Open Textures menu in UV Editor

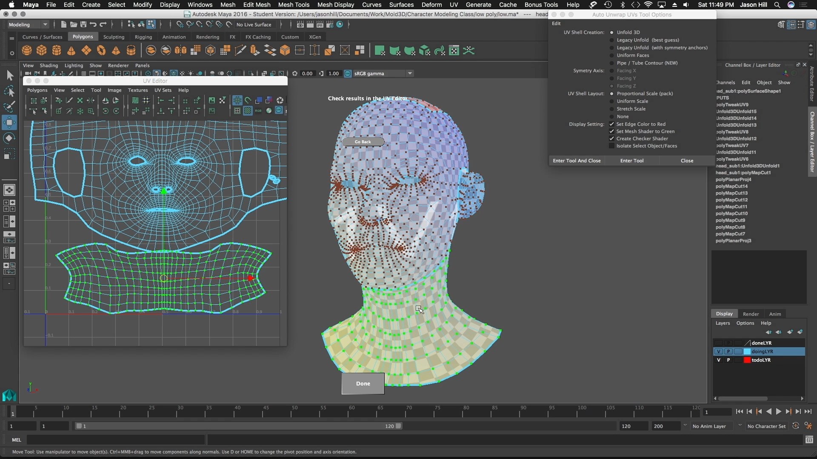(x=138, y=90)
